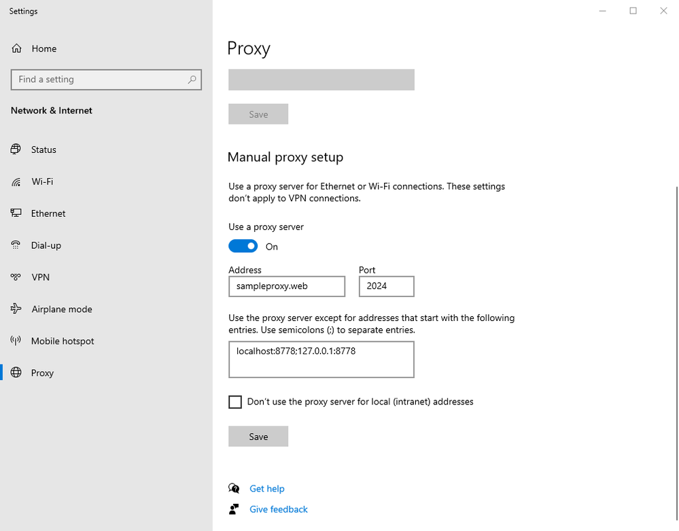Click the proxy Address field
Viewport: 679px width, 531px height.
(287, 286)
